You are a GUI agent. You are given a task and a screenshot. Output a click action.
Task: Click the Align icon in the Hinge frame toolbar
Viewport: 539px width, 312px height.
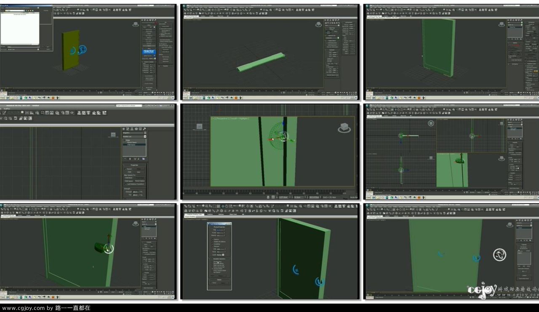[x=32, y=113]
